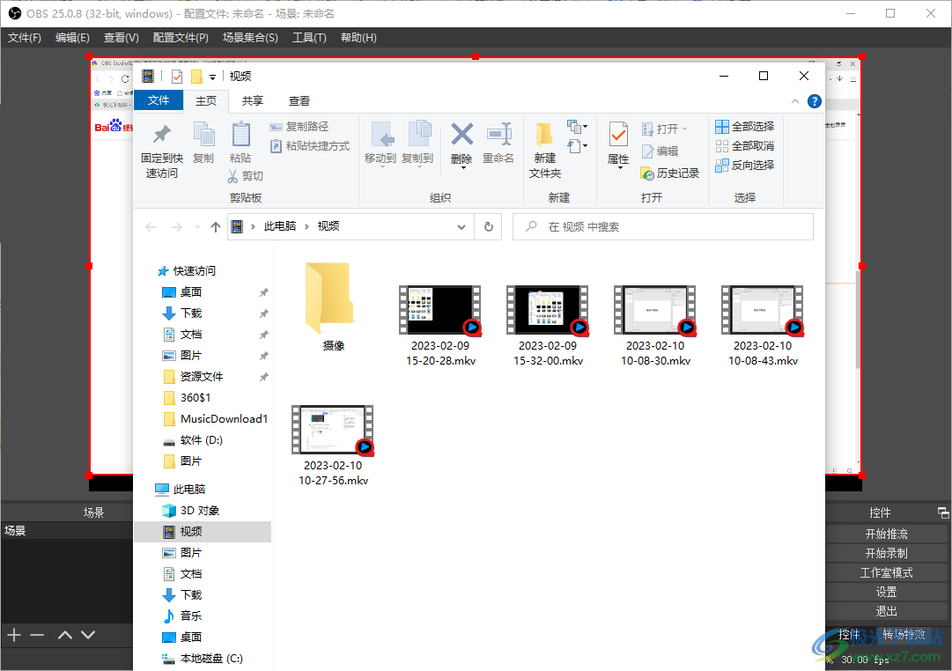Viewport: 952px width, 671px height.
Task: Open the File (文件) ribbon tab
Action: click(x=159, y=100)
